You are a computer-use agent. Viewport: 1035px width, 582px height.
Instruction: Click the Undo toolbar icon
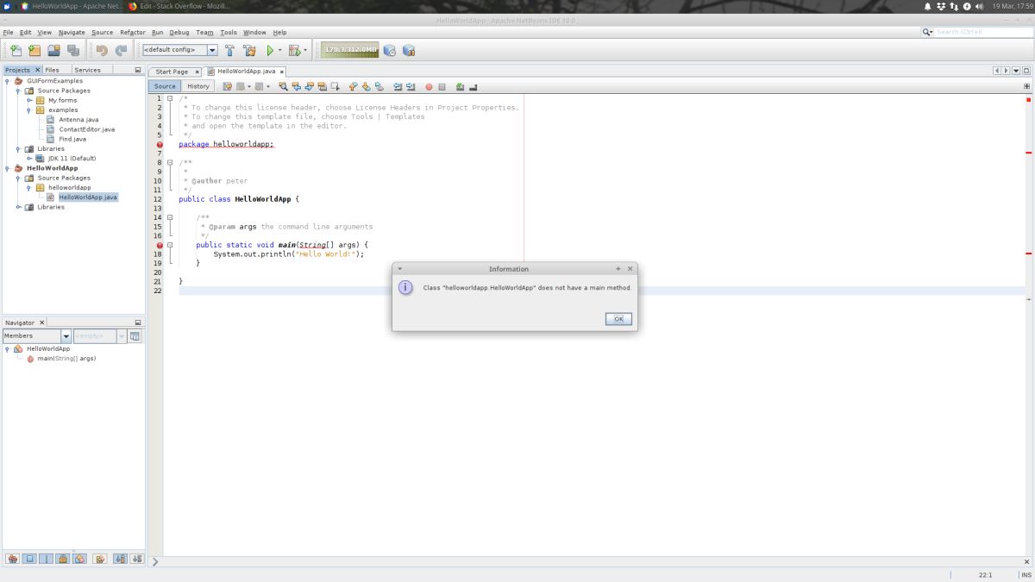102,51
